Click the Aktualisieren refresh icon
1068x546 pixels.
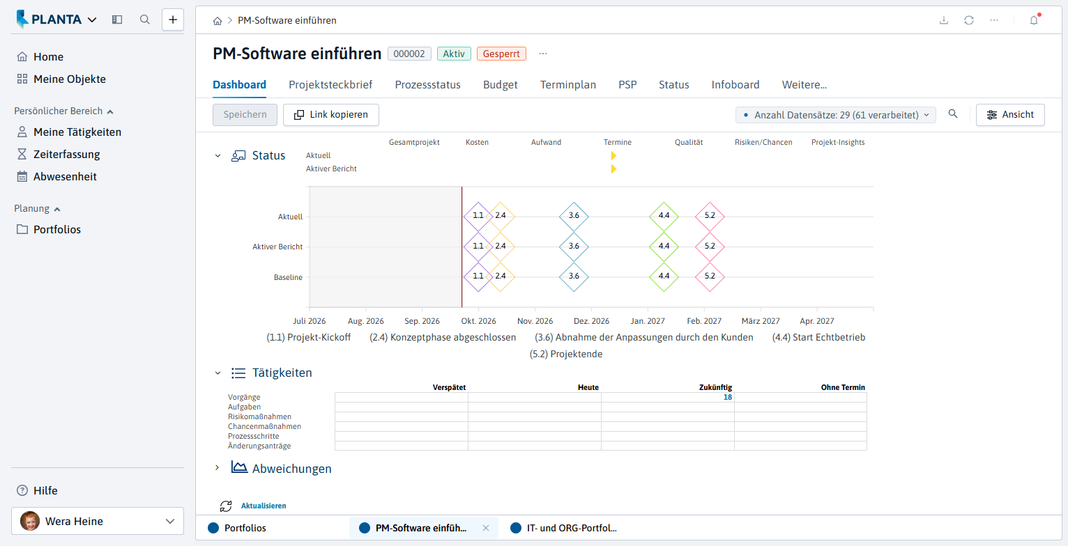[x=226, y=506]
